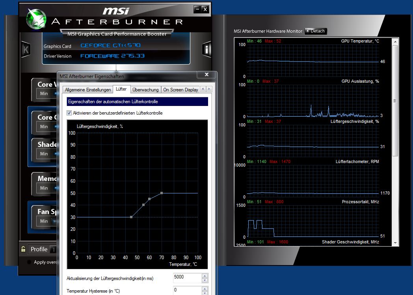413x295 pixels.
Task: Click the MSI Afterburner Hardware Monitor title
Action: 268,31
